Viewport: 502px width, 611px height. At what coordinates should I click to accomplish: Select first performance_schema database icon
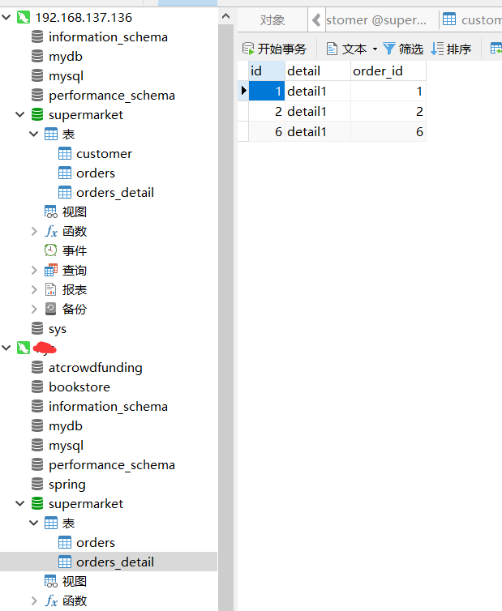pyautogui.click(x=37, y=95)
